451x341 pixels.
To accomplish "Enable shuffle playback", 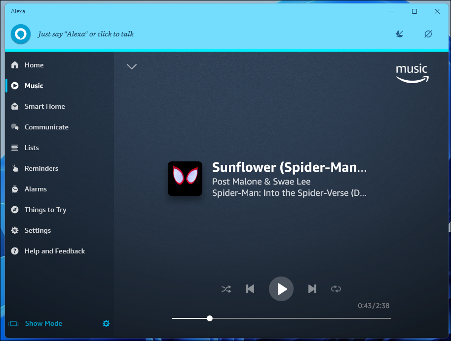I will [226, 289].
